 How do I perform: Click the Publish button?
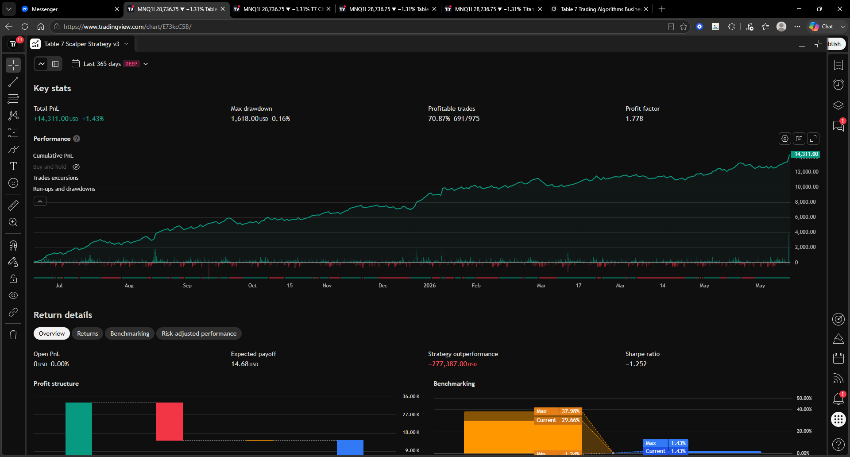(836, 44)
